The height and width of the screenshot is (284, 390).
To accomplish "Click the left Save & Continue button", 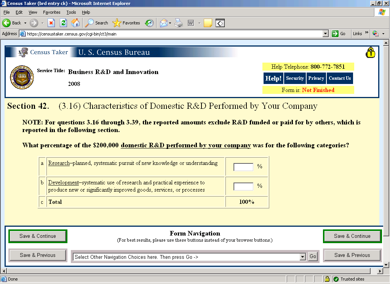I will pyautogui.click(x=38, y=236).
